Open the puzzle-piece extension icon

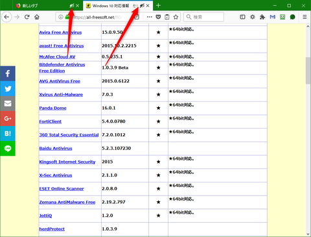point(262,17)
